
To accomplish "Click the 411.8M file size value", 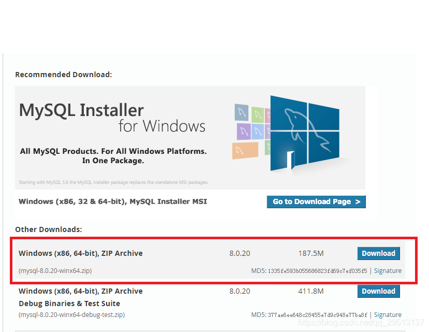I will pyautogui.click(x=311, y=291).
